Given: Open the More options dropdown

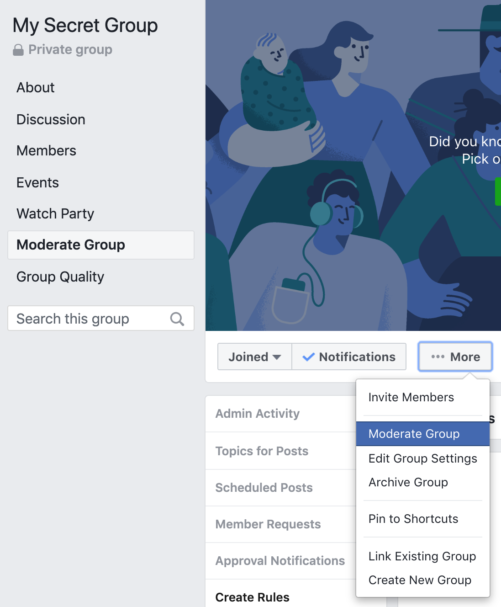Looking at the screenshot, I should click(455, 357).
